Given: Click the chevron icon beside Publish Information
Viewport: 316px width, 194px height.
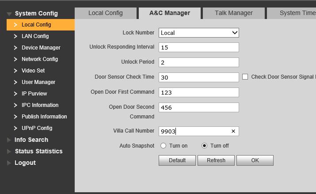Looking at the screenshot, I should [x=15, y=117].
